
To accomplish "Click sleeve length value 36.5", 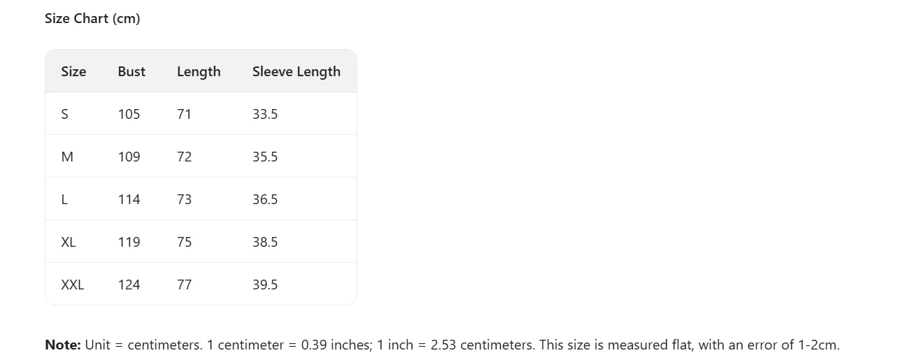I will tap(265, 199).
